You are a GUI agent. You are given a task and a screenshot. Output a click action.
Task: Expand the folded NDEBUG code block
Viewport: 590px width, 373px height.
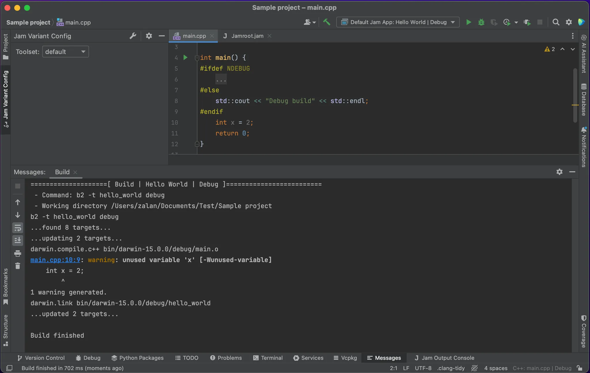221,79
